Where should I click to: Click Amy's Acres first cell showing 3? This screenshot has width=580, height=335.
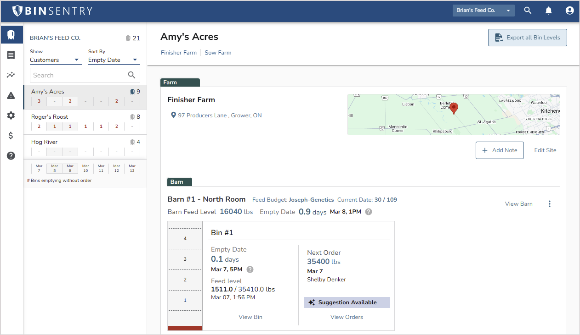(39, 101)
